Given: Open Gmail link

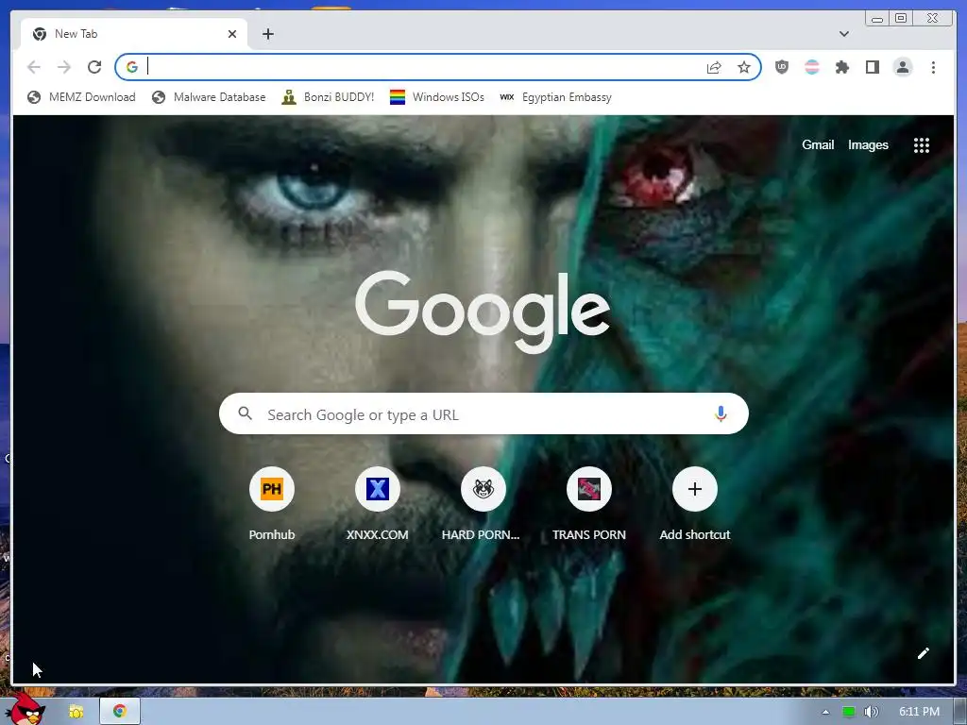Looking at the screenshot, I should 818,144.
